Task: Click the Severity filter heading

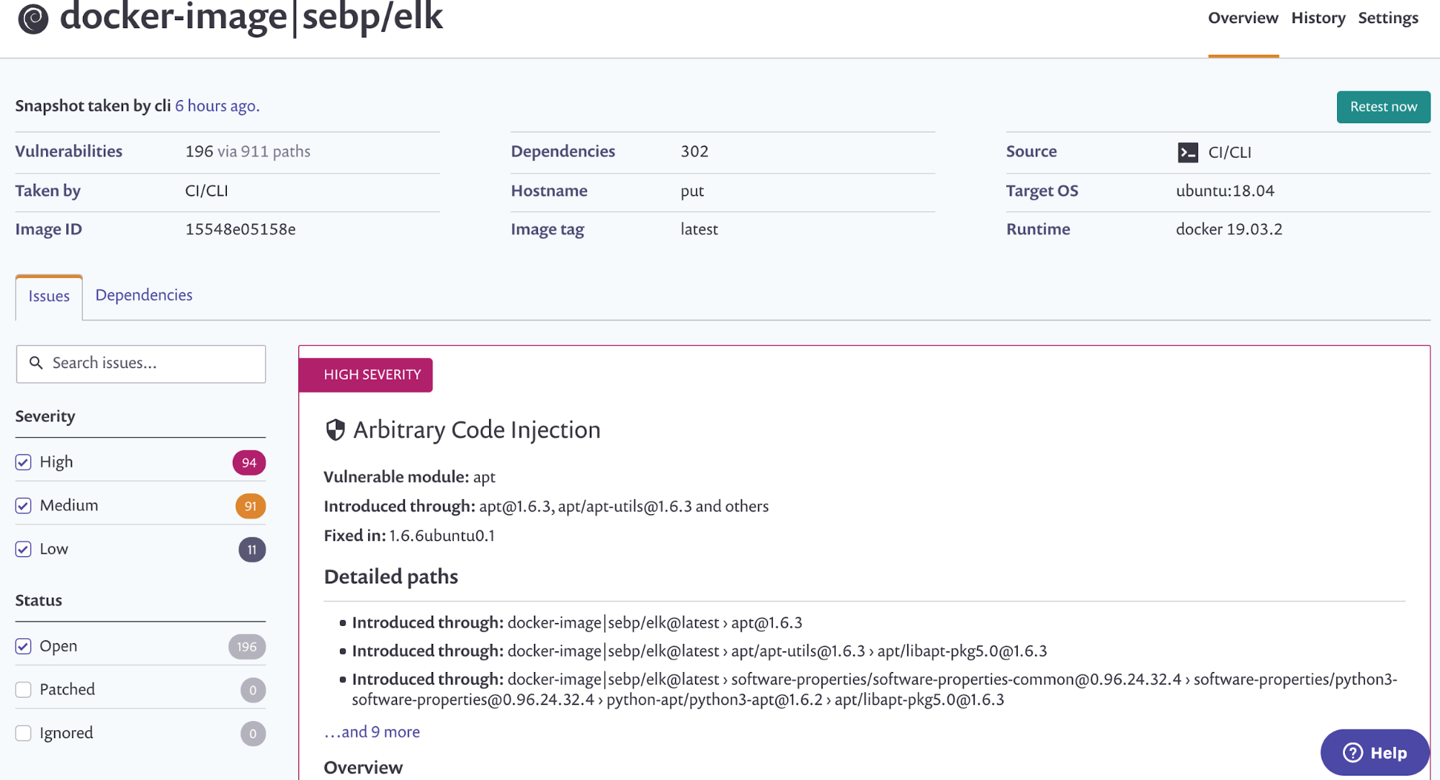Action: click(x=45, y=416)
